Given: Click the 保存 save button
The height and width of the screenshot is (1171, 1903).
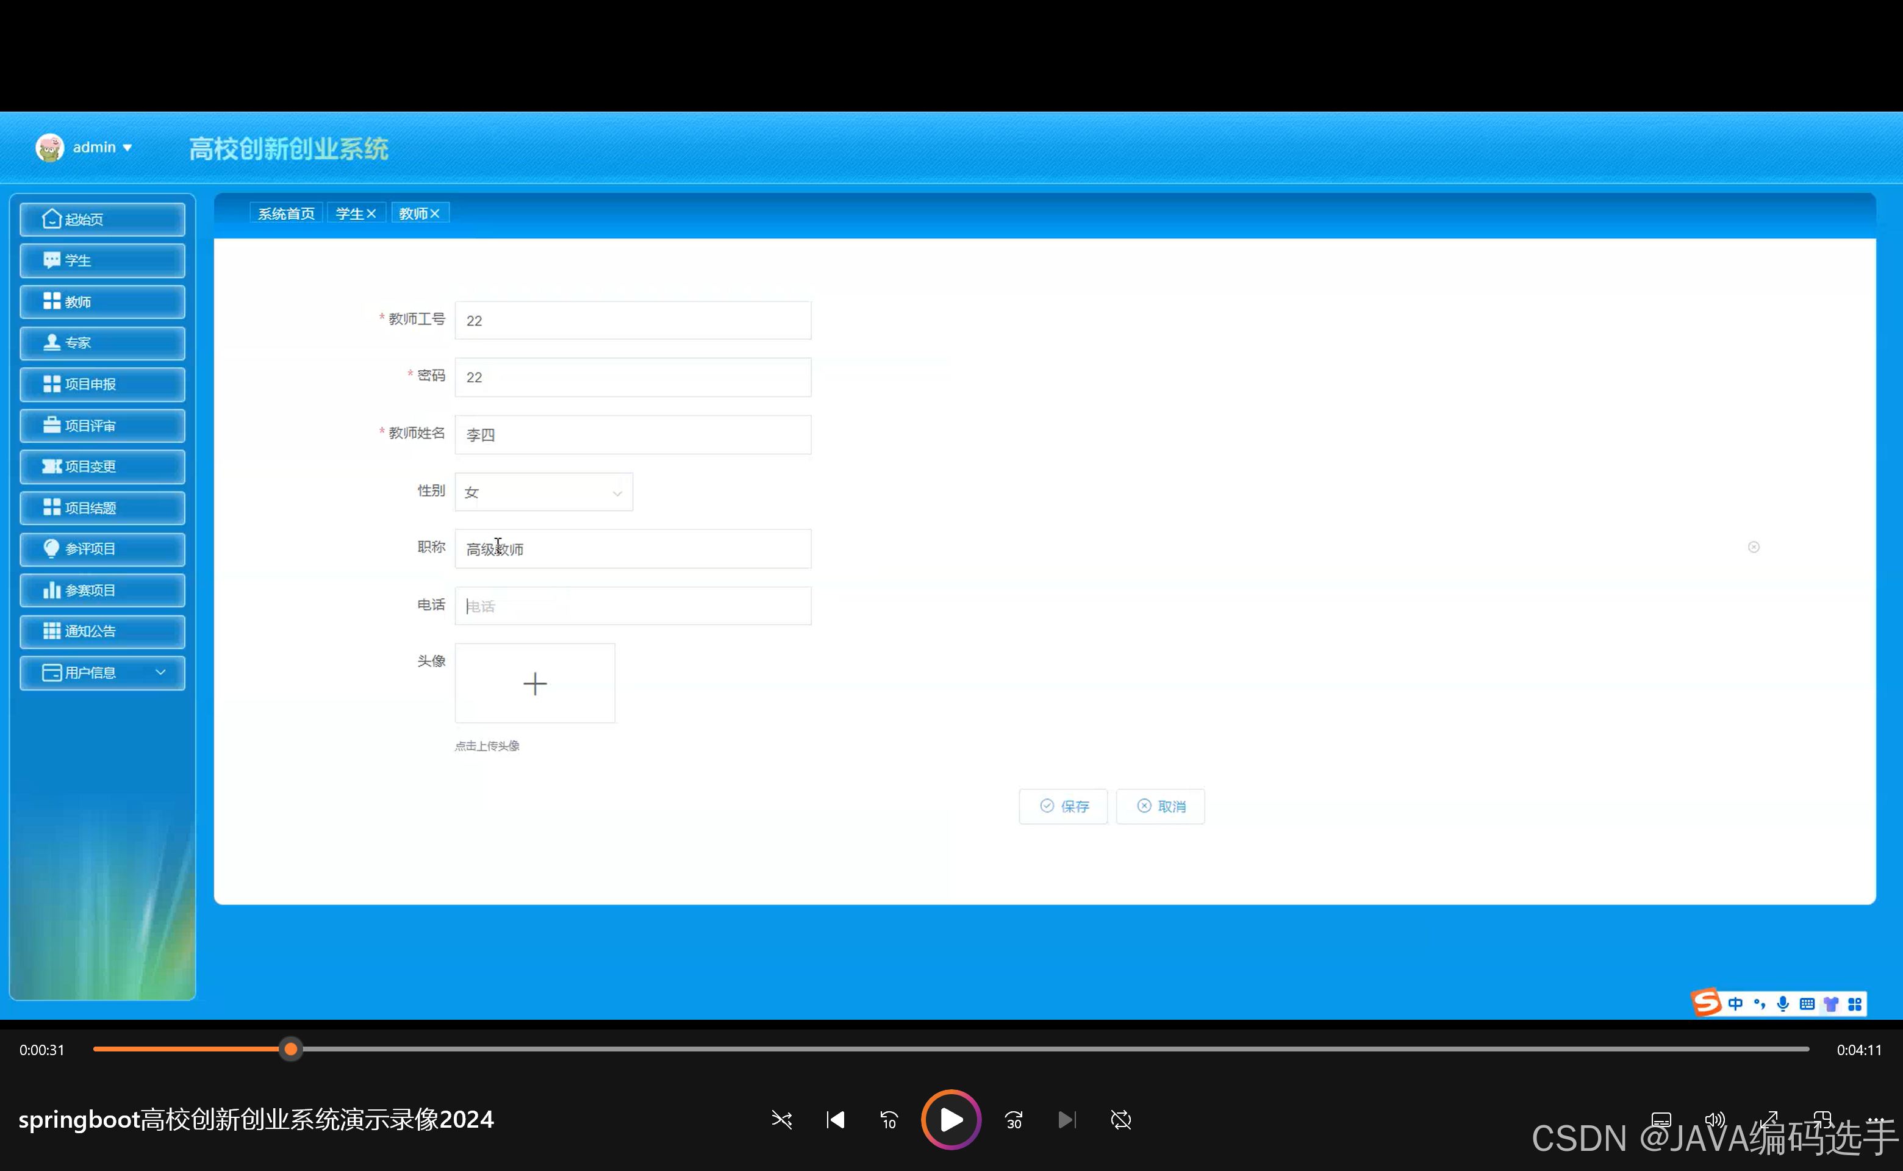Looking at the screenshot, I should pyautogui.click(x=1063, y=806).
